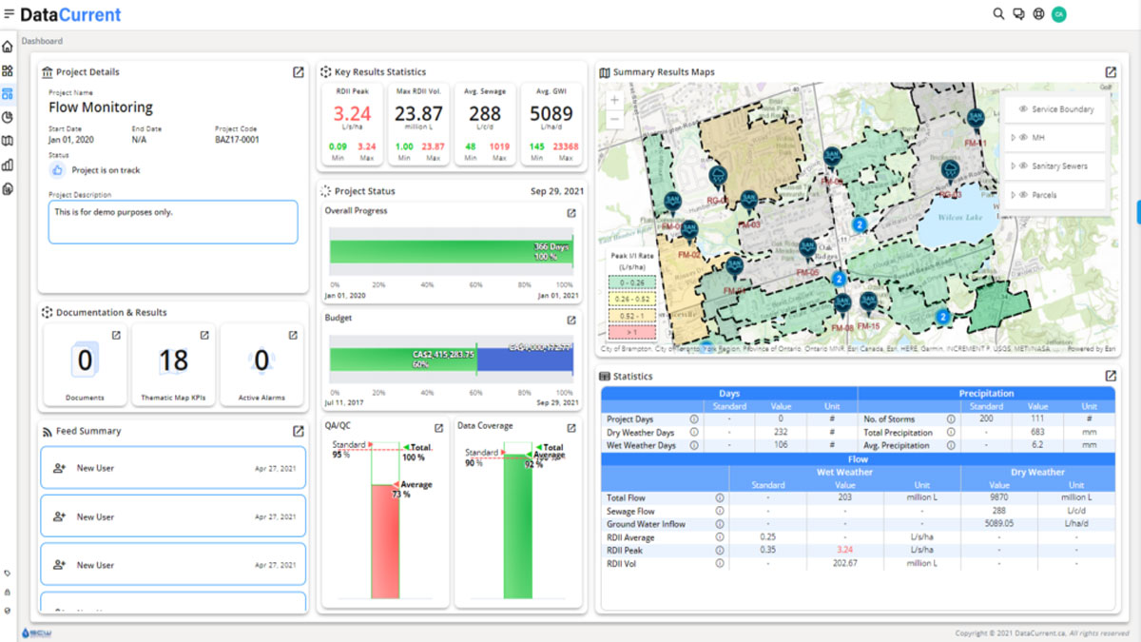Expand the Parcels layer tree arrow
The width and height of the screenshot is (1141, 642).
(1014, 195)
